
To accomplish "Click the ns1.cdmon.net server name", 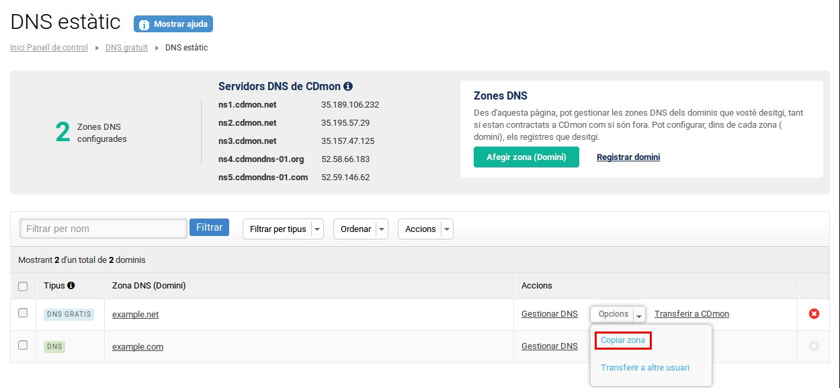I will tap(247, 105).
